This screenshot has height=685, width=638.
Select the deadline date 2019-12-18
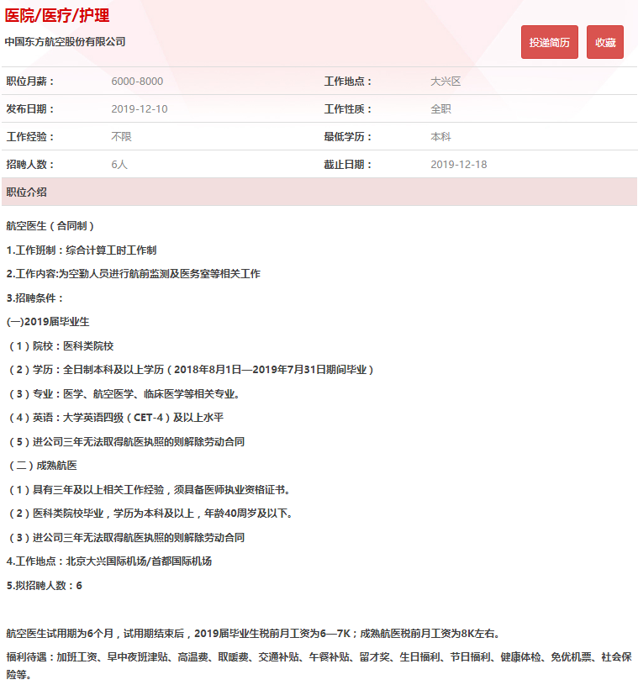coord(459,164)
